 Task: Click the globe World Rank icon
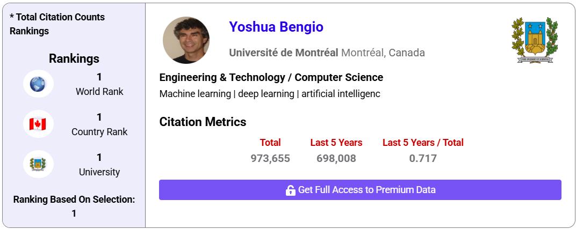pos(38,84)
